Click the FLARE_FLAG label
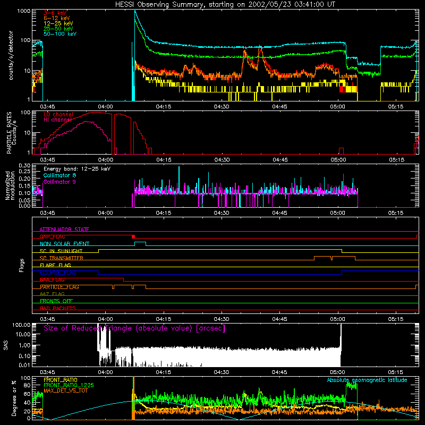Image resolution: width=425 pixels, height=425 pixels. (55, 265)
